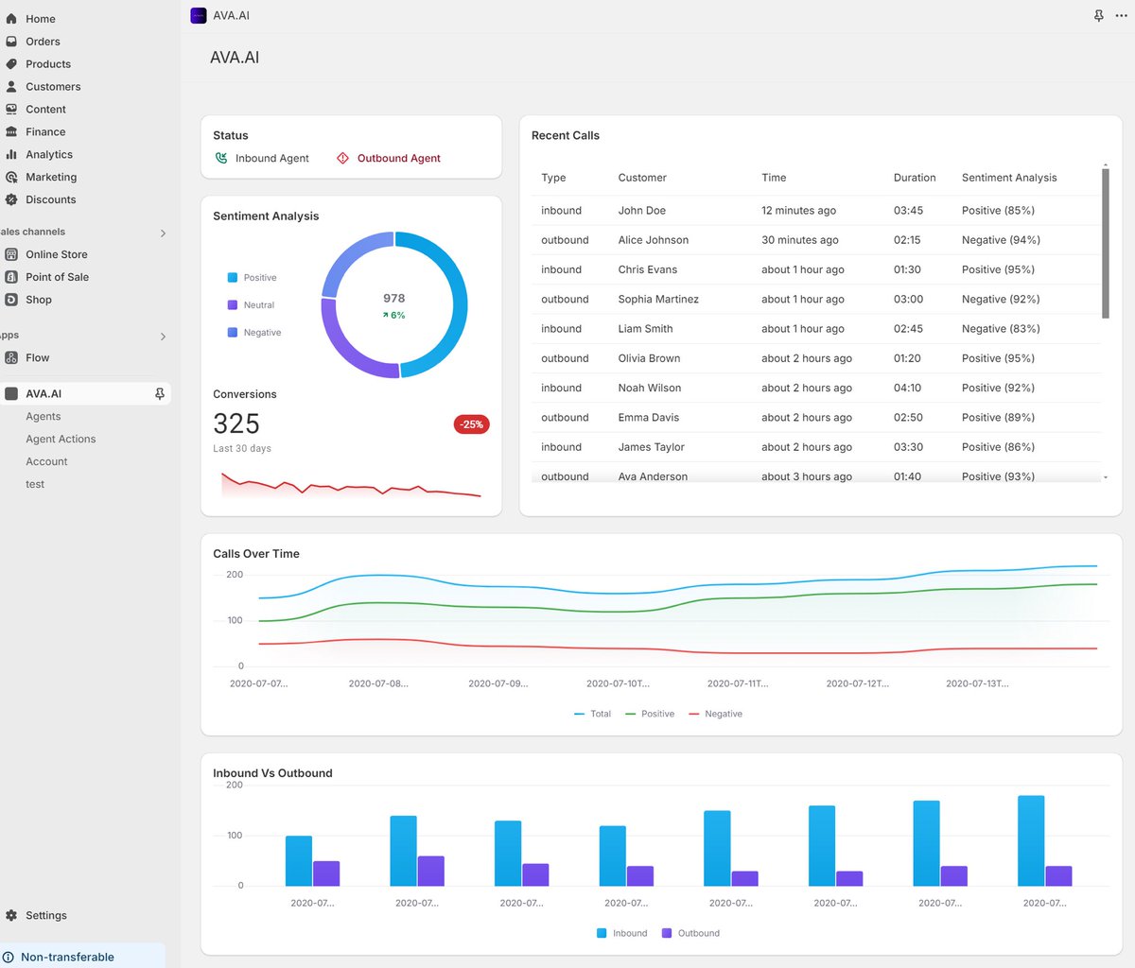Open the Settings link
This screenshot has height=968, width=1135.
point(46,915)
